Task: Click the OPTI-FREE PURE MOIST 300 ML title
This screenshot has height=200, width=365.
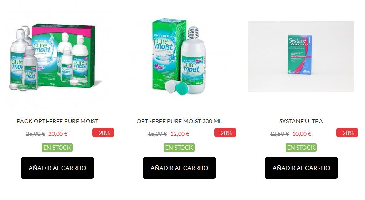Action: coord(179,121)
